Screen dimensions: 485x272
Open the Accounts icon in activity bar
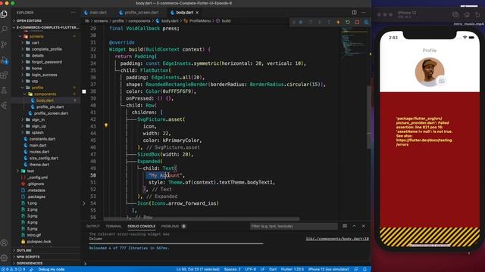pos(4,243)
